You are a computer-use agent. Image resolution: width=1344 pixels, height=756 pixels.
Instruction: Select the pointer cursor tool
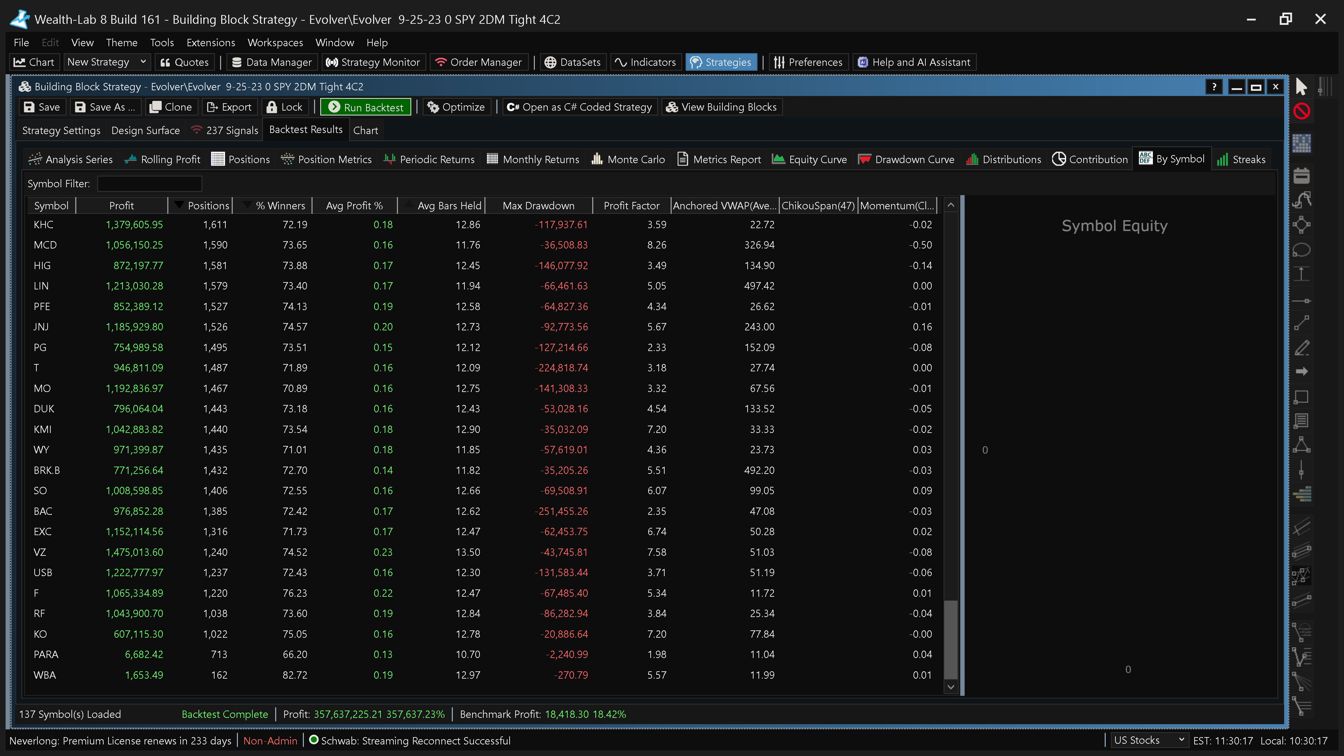click(x=1301, y=86)
